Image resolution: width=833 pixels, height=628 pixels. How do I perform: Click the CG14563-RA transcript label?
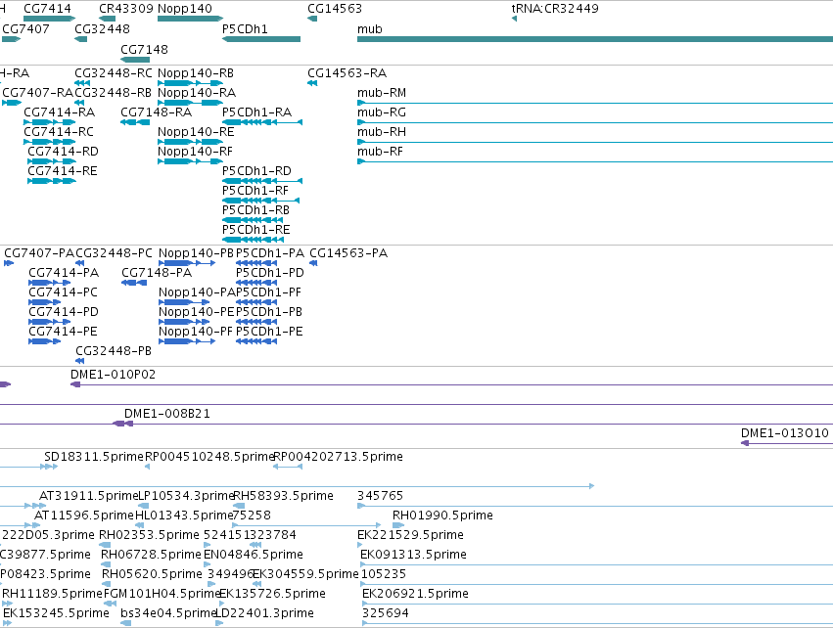click(347, 73)
